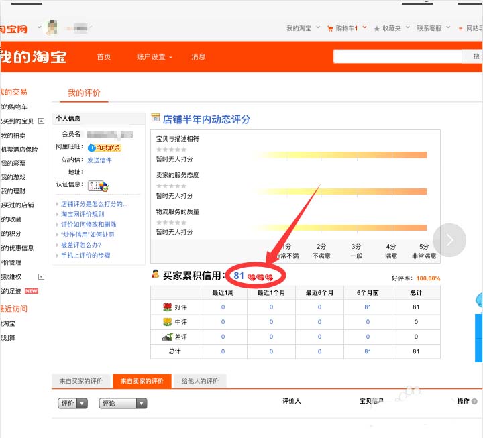This screenshot has width=483, height=438.
Task: Click the favorites star icon
Action: click(376, 29)
